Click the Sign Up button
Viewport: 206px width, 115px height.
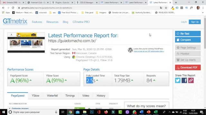click(195, 22)
